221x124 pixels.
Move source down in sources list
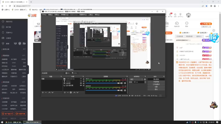click(77, 93)
